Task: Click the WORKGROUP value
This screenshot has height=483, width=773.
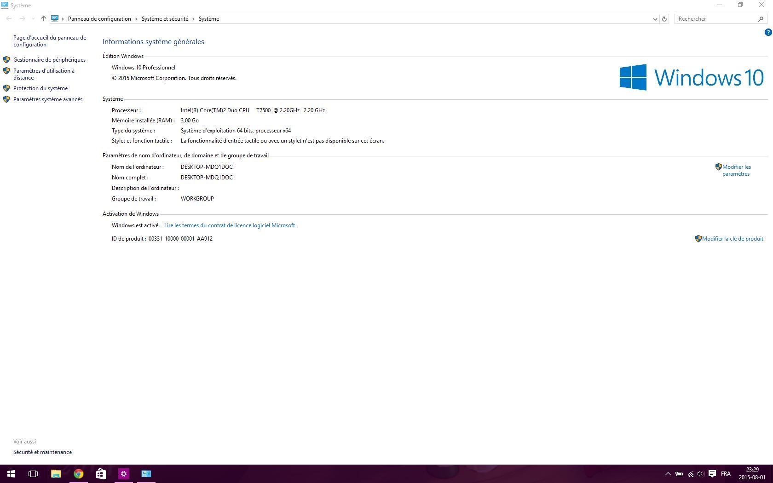Action: point(197,199)
